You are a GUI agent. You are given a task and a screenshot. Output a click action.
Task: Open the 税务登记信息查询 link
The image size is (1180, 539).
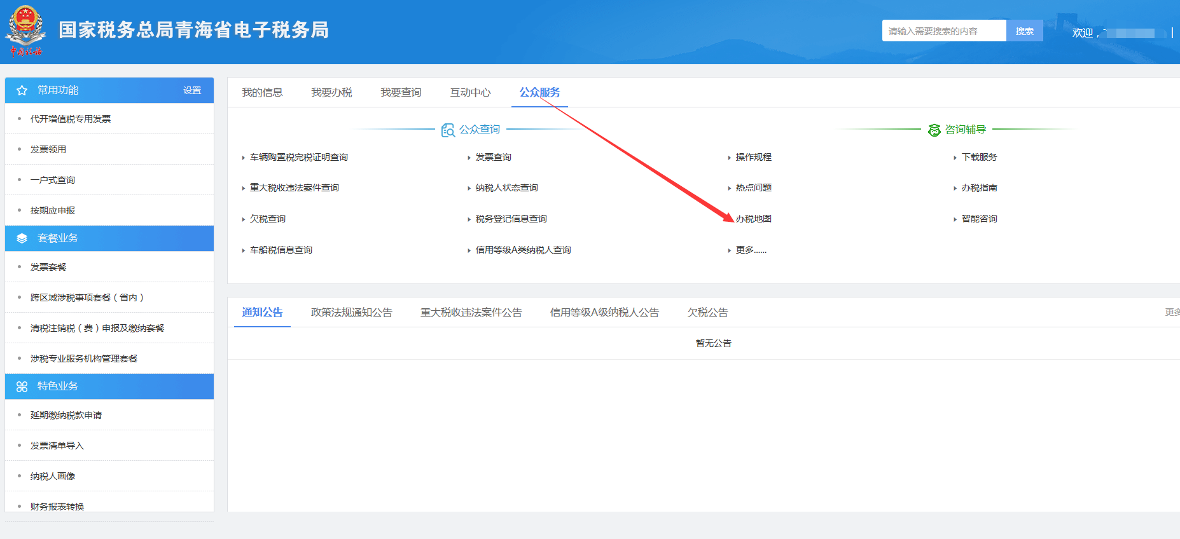click(511, 219)
